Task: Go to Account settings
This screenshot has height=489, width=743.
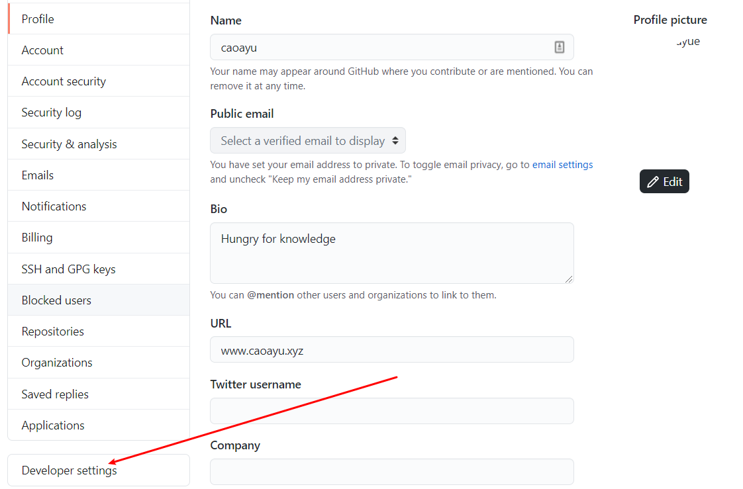Action: pos(42,50)
